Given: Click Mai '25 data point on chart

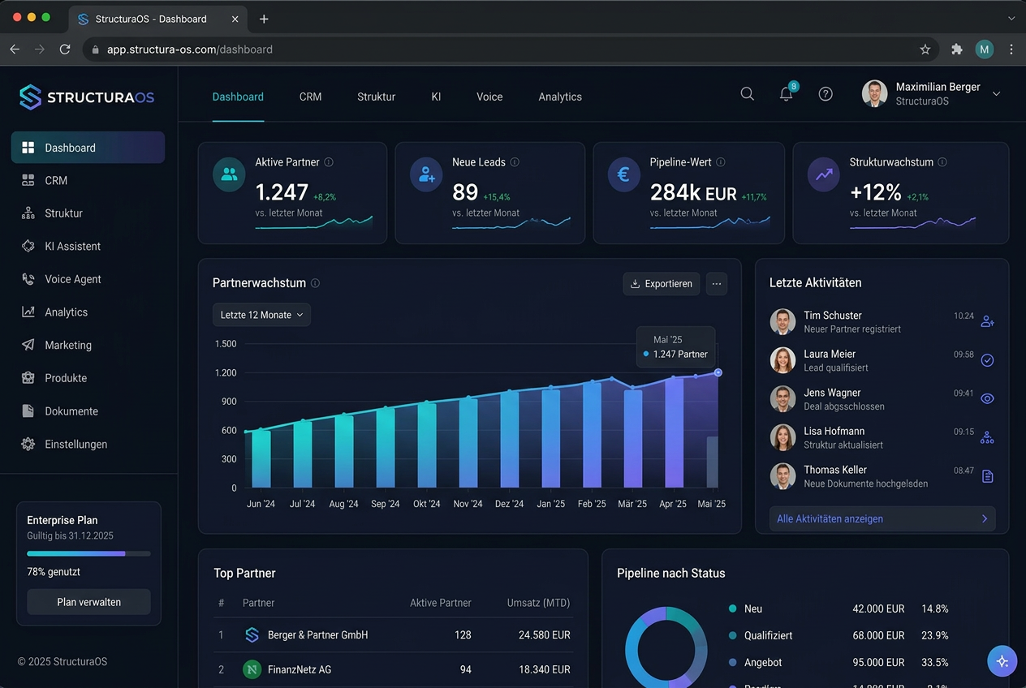Looking at the screenshot, I should [x=718, y=372].
